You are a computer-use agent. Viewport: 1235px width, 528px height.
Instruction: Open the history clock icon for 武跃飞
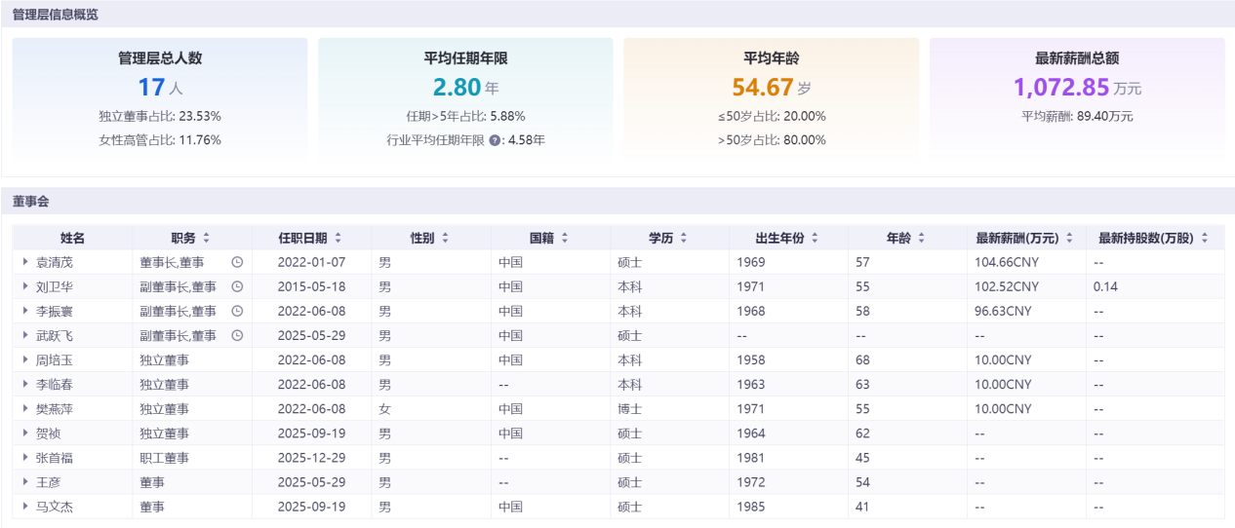click(x=236, y=335)
